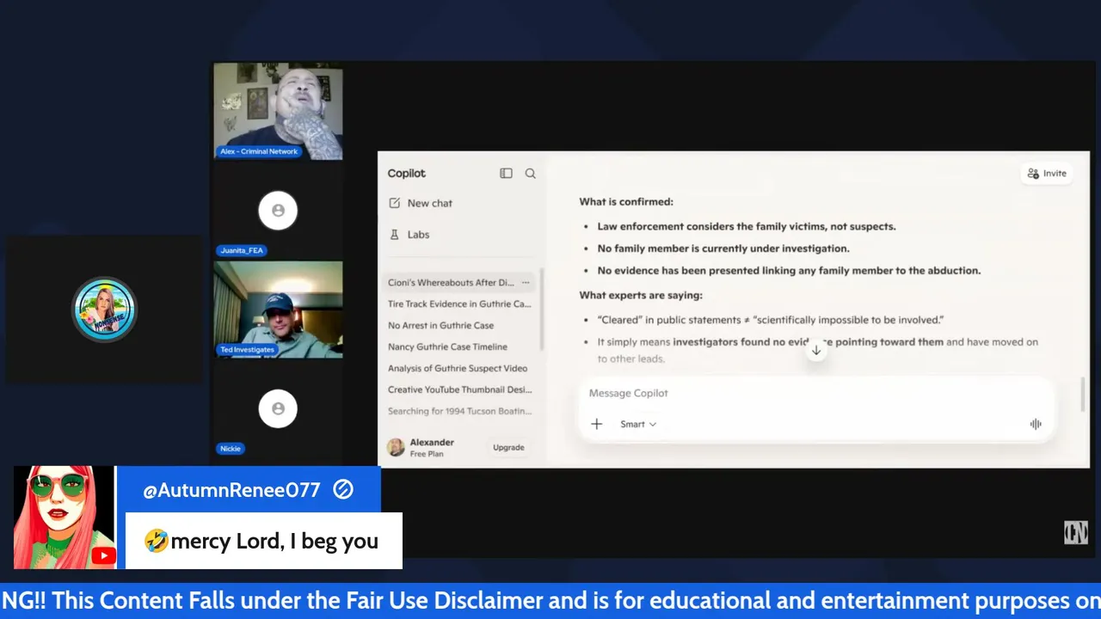
Task: Open Analysis of Guthrie Suspect Video chat
Action: pyautogui.click(x=458, y=368)
